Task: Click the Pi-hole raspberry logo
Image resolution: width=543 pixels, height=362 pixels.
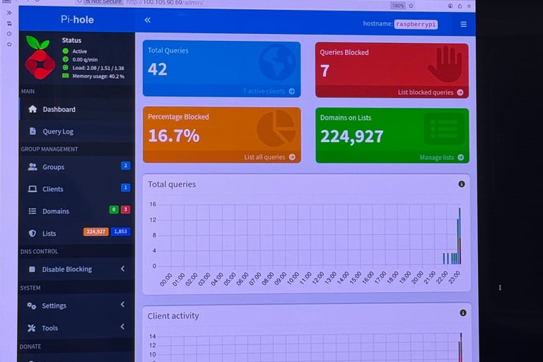Action: pyautogui.click(x=40, y=57)
